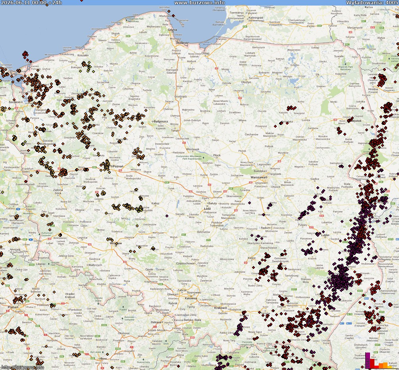This screenshot has width=399, height=370.
Task: Click the Cottbus city label
Action: pos(13,204)
